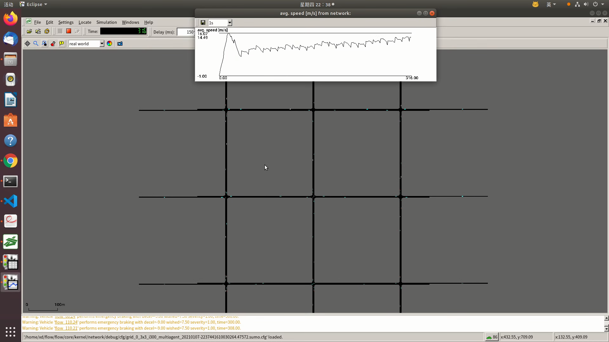Viewport: 609px width, 342px height.
Task: Click the link for vehicle flow_110.21
Action: 66,328
